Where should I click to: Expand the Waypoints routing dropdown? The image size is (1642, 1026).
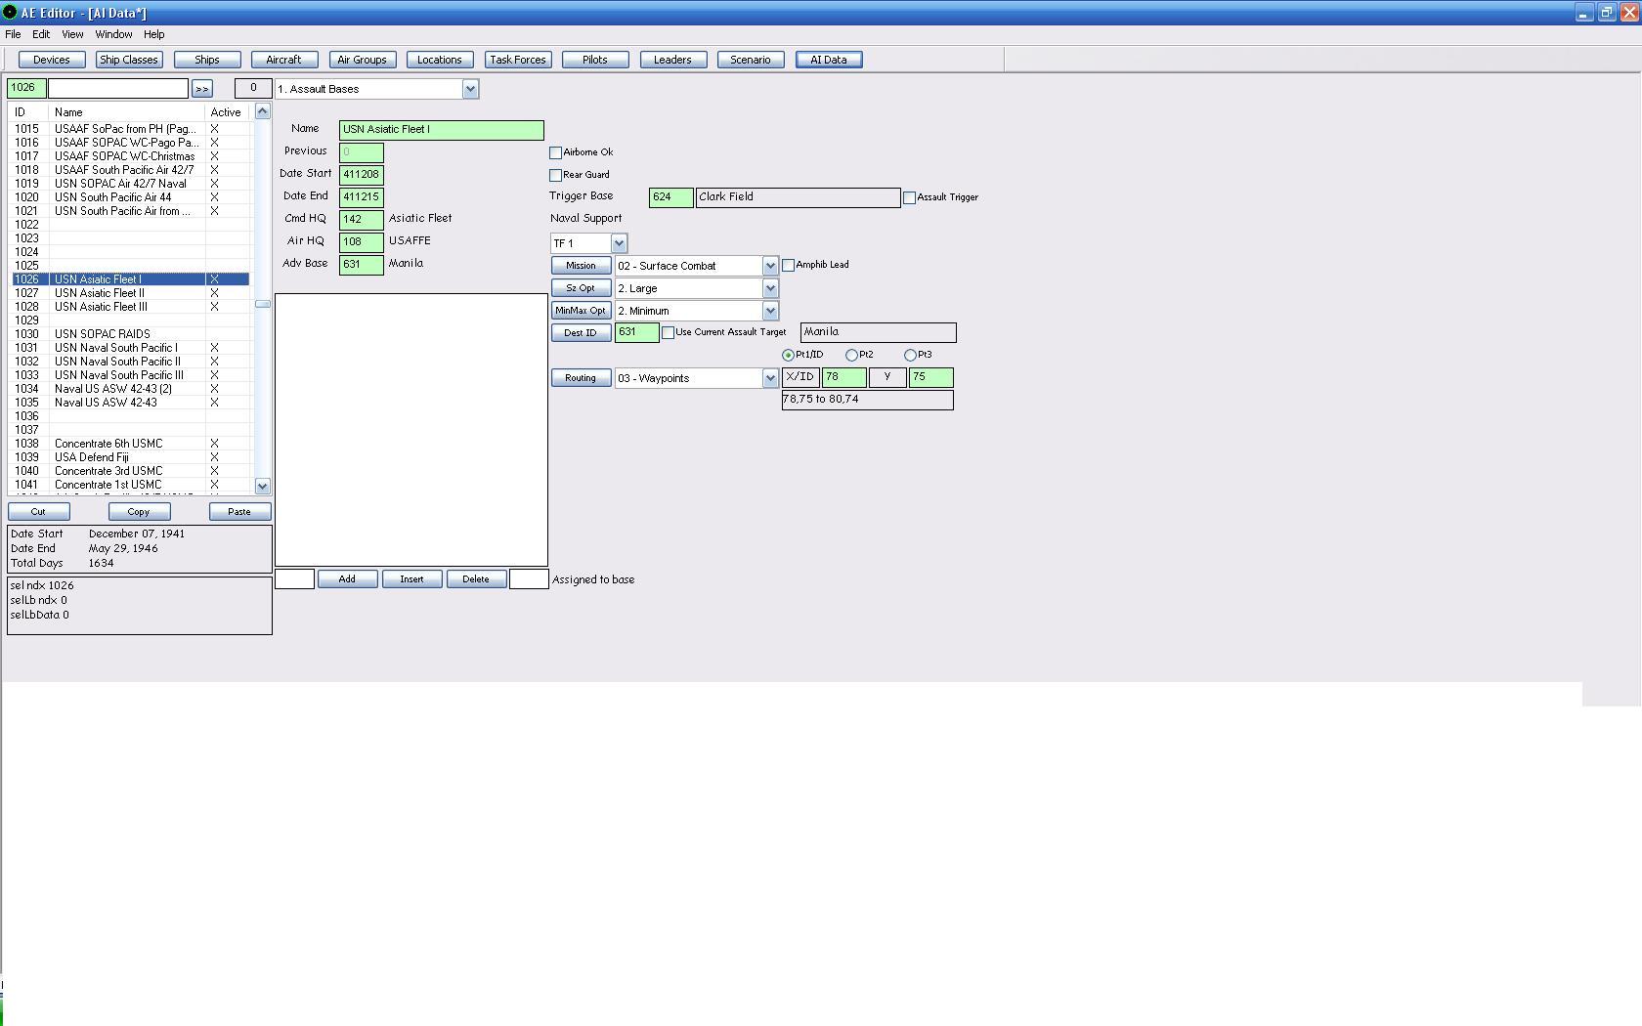coord(770,378)
